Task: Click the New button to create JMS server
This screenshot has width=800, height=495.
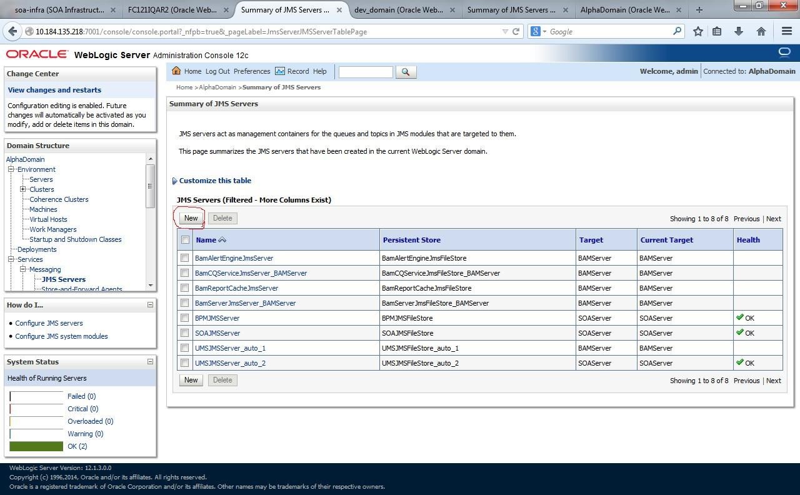Action: (x=190, y=217)
